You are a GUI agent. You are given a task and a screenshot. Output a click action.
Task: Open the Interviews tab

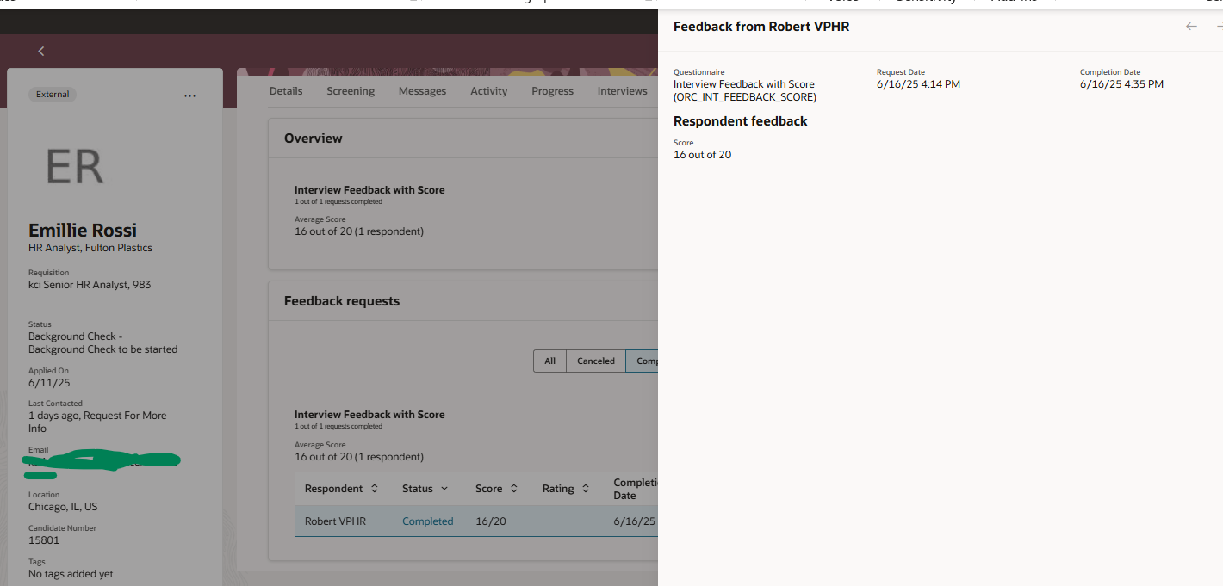pos(622,90)
